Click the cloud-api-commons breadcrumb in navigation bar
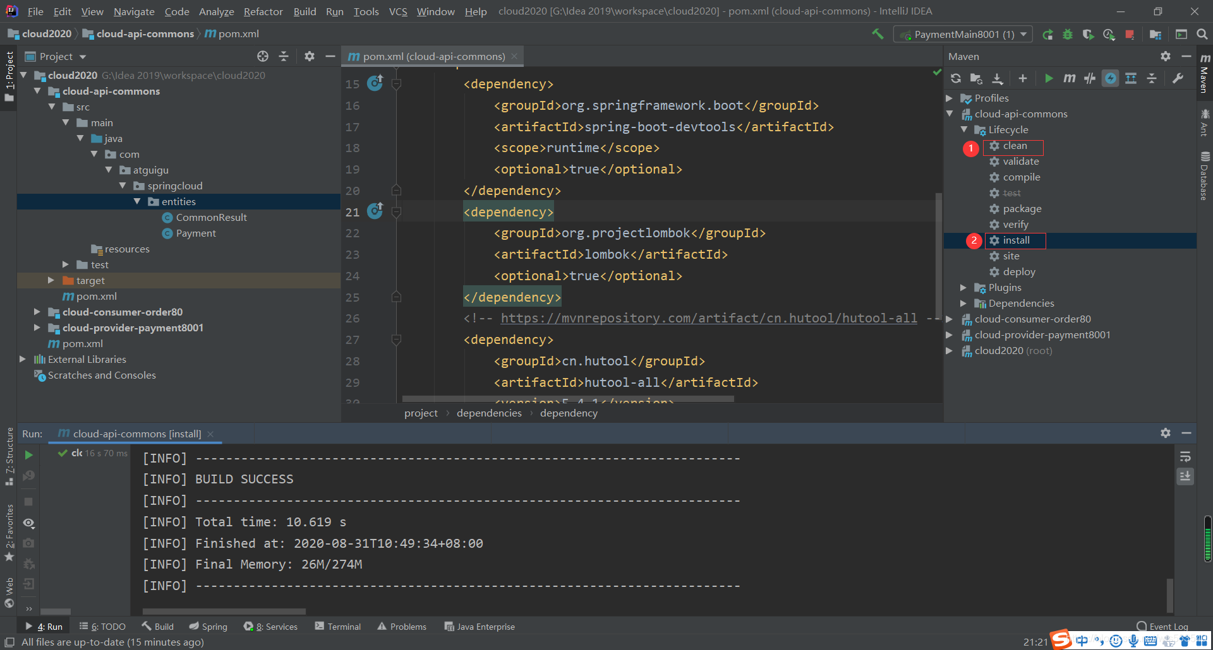 pos(138,34)
